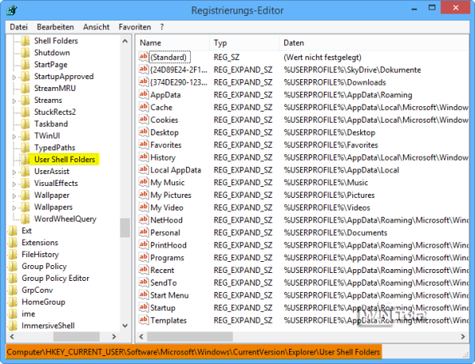Click the string icon of the Personal value
The height and width of the screenshot is (364, 475).
tap(143, 232)
